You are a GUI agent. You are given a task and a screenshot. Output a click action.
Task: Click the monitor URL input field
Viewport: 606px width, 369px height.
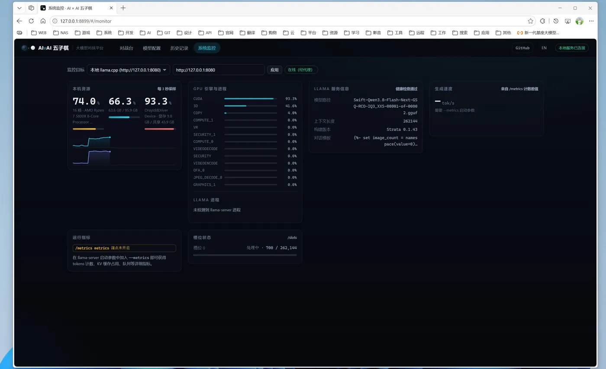click(219, 70)
